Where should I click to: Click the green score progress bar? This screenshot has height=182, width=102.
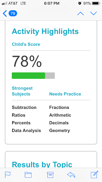33,76
